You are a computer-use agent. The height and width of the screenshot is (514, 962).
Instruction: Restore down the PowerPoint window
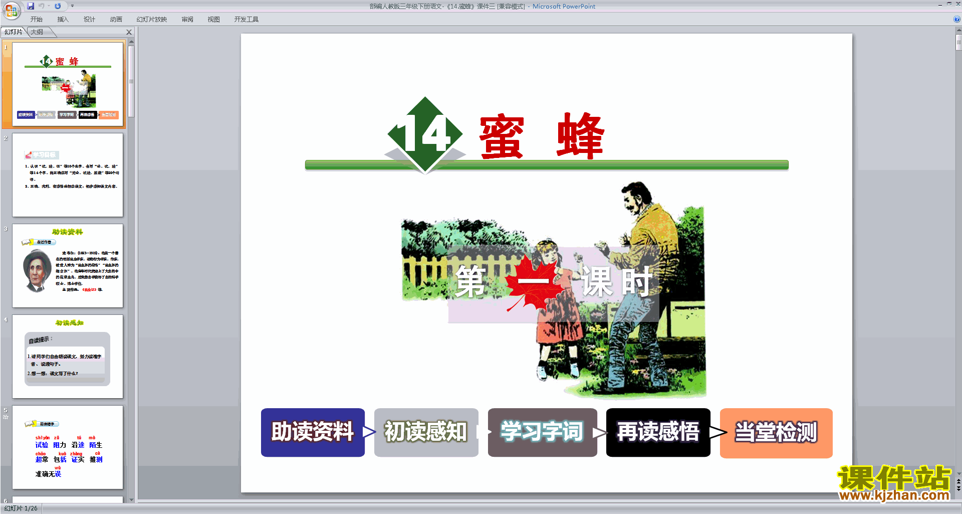click(949, 4)
